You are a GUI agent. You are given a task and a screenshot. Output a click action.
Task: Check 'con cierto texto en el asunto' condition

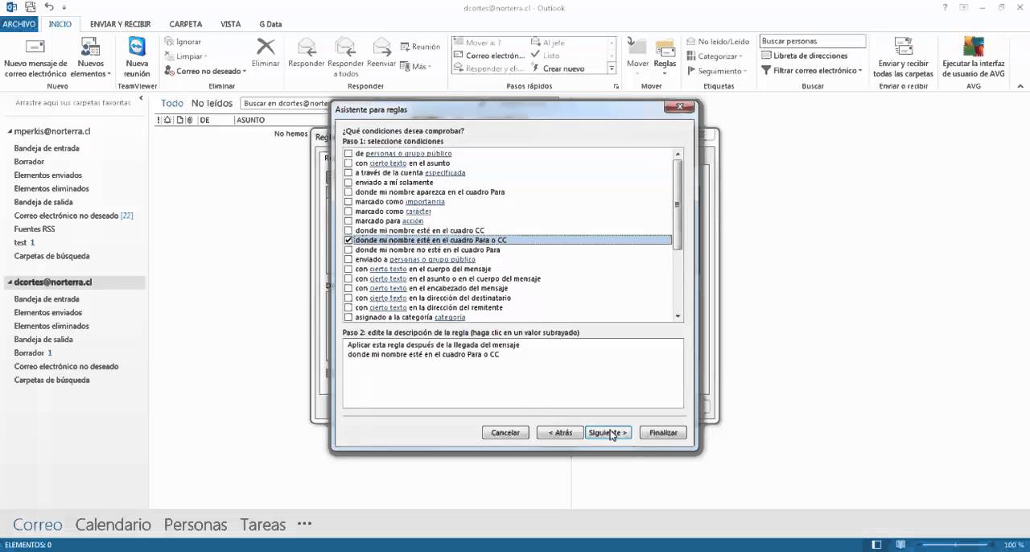pos(348,163)
